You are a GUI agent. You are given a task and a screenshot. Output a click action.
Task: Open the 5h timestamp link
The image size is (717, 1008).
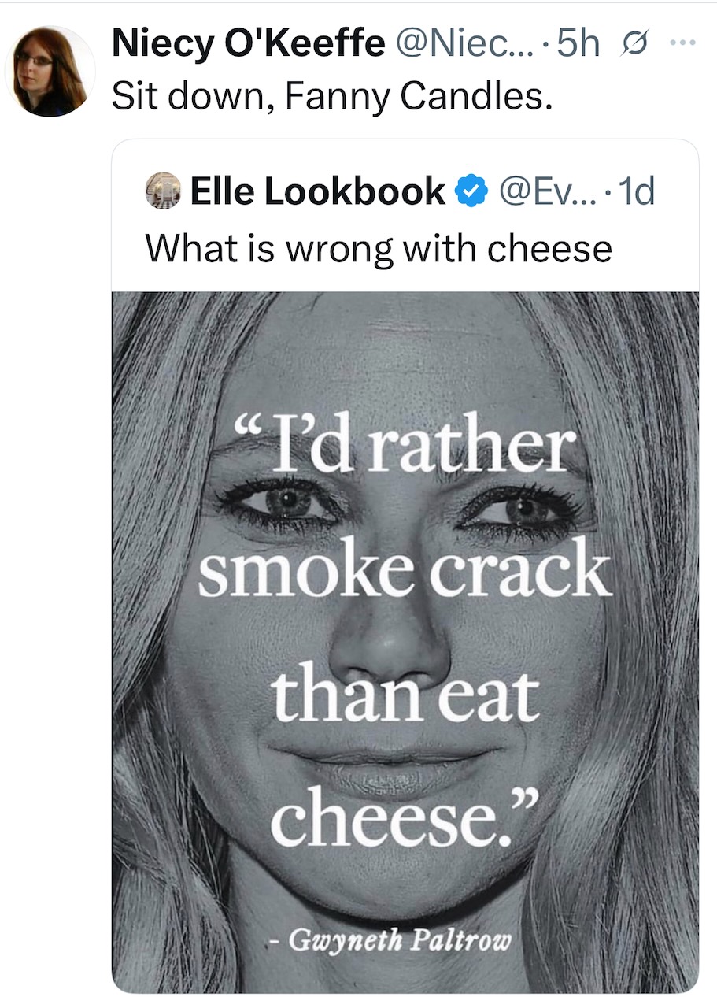pos(578,46)
